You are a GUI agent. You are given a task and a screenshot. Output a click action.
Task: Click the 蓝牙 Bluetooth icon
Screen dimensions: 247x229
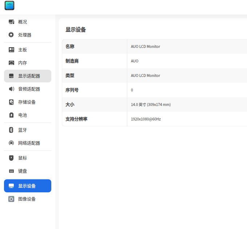point(11,130)
